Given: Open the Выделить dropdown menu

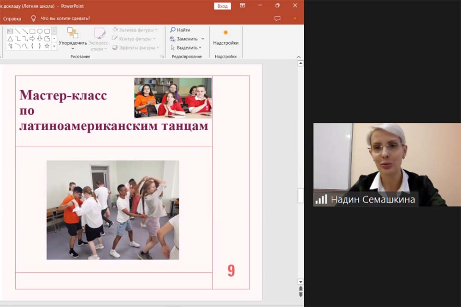Looking at the screenshot, I should click(x=187, y=48).
